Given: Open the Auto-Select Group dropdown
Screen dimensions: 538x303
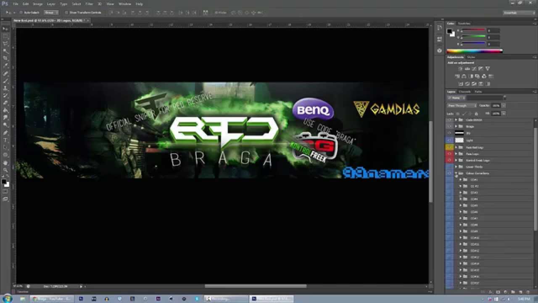Looking at the screenshot, I should point(51,13).
